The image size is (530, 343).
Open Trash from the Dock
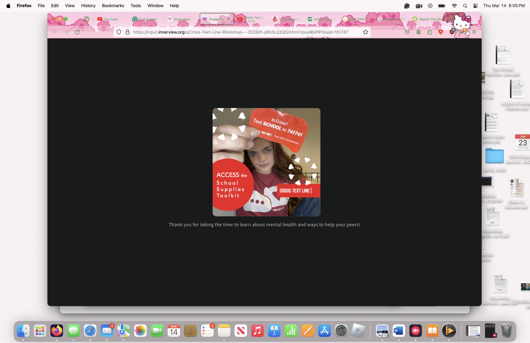pos(507,331)
